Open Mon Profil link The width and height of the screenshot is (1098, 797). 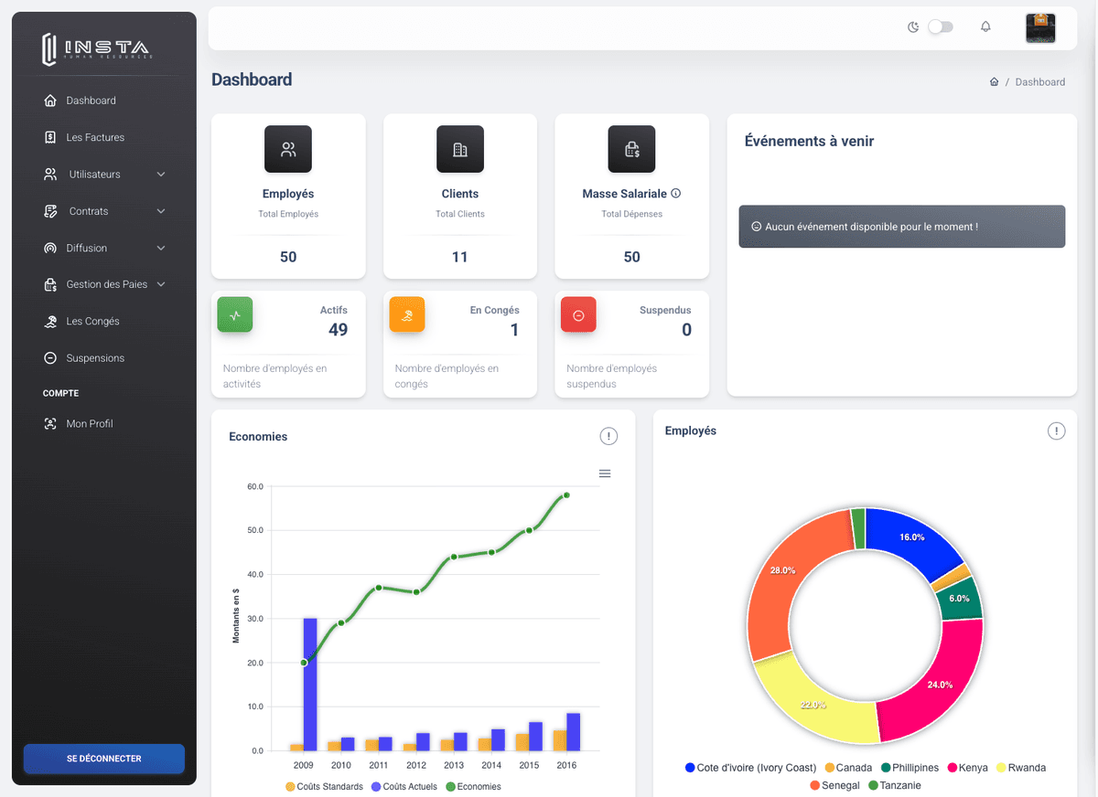point(89,424)
